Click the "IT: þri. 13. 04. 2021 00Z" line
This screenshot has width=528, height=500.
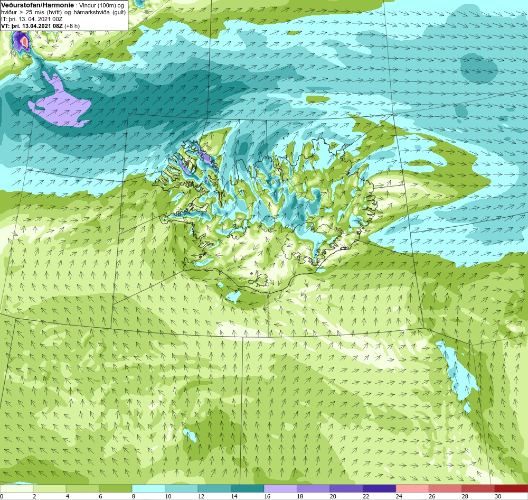pos(32,20)
